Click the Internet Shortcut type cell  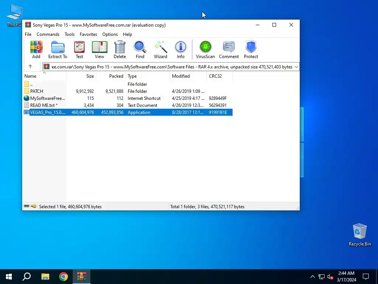(144, 98)
